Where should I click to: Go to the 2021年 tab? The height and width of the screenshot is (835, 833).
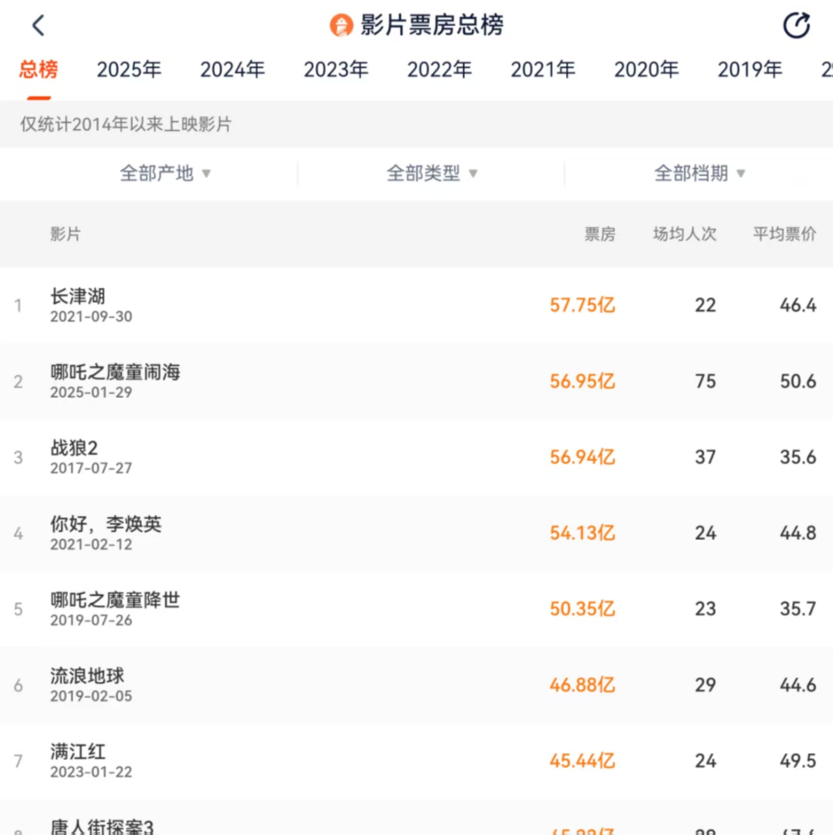[543, 70]
